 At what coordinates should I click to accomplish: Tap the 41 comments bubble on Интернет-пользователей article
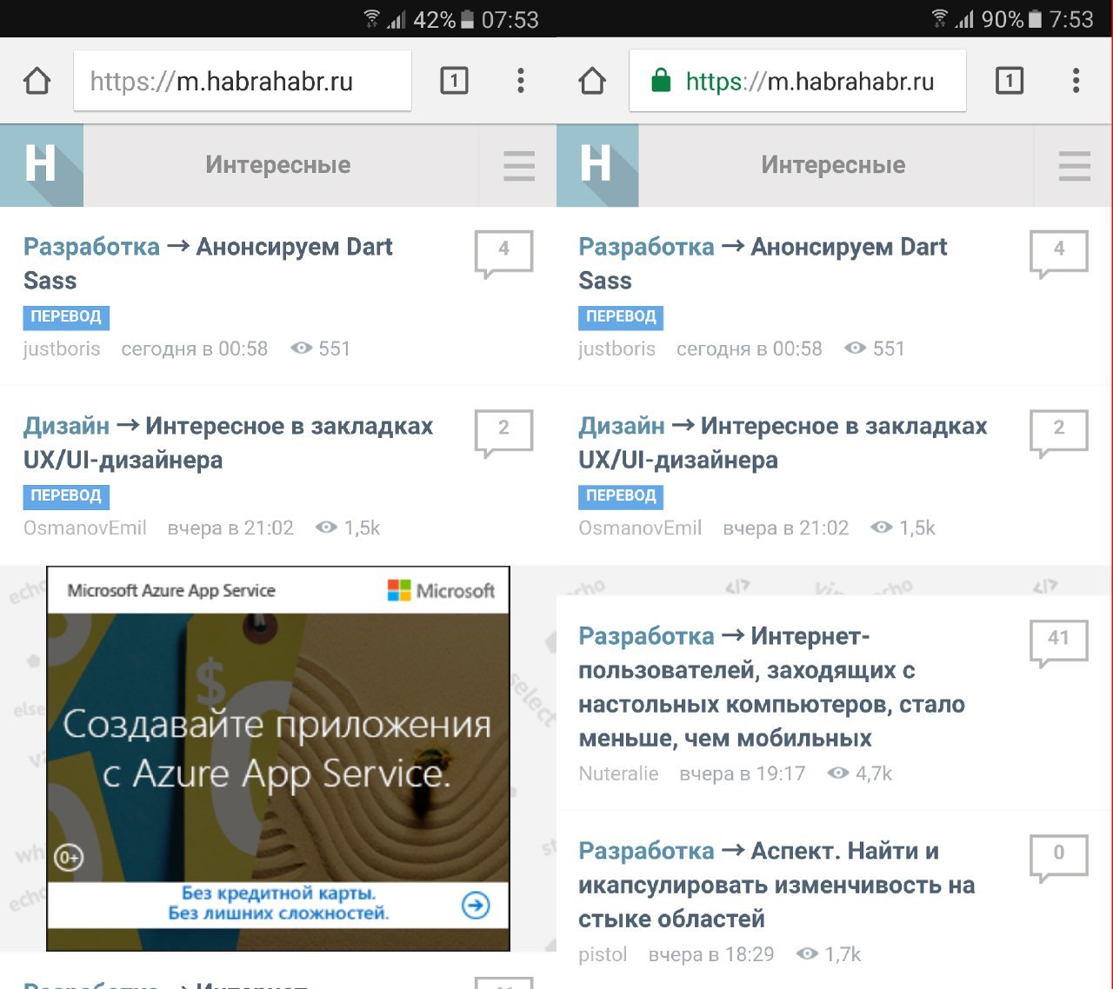point(1058,641)
